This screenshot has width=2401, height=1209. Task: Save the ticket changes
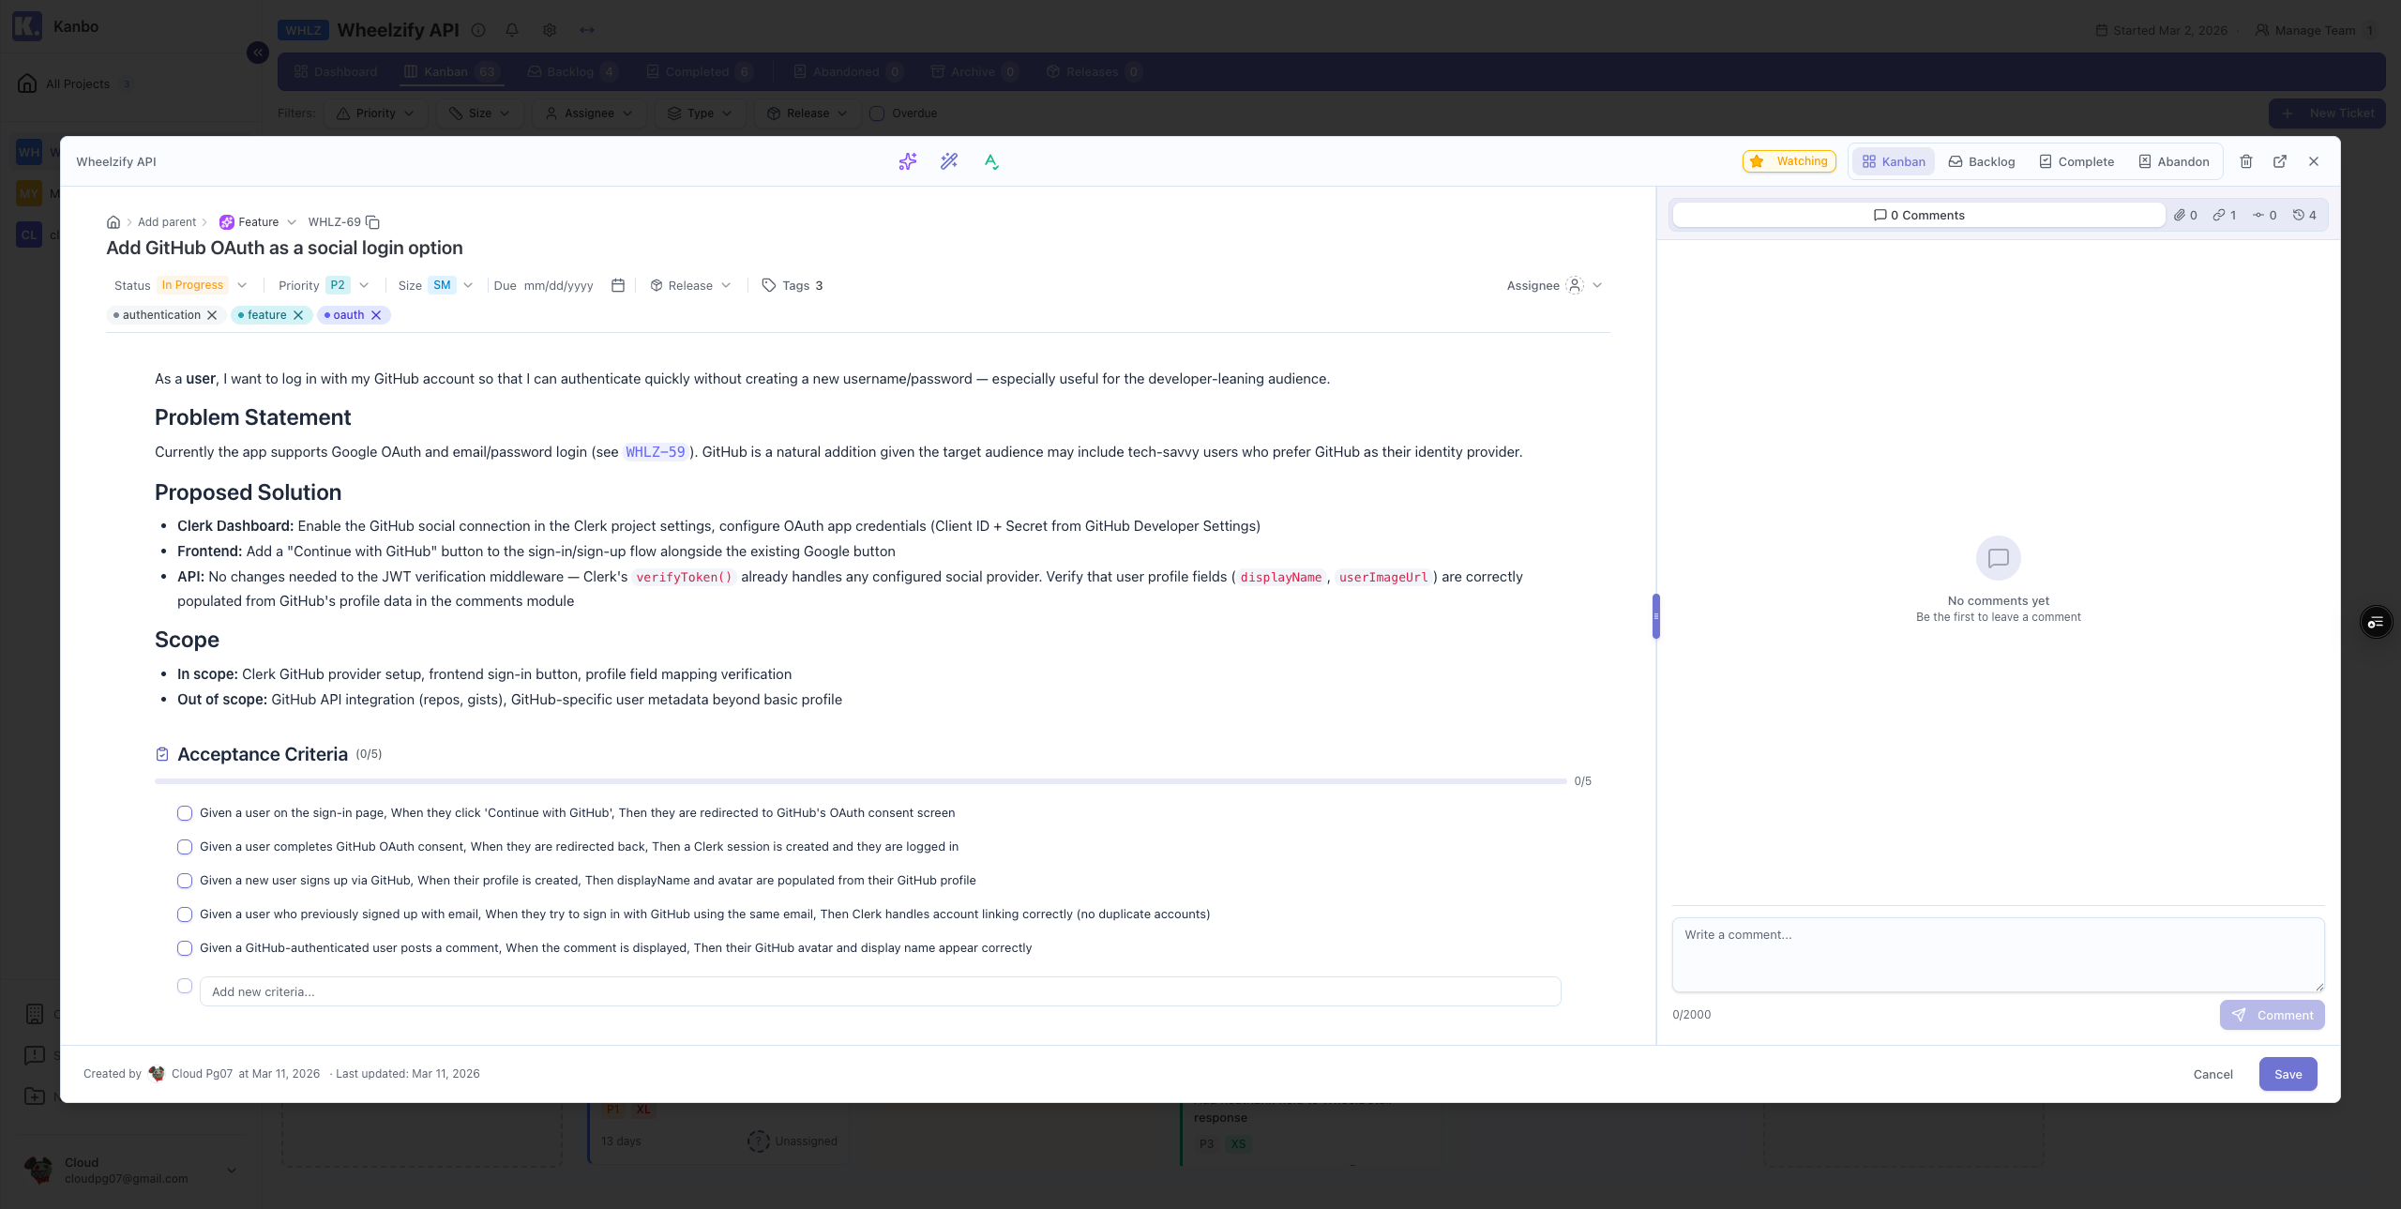pyautogui.click(x=2287, y=1074)
